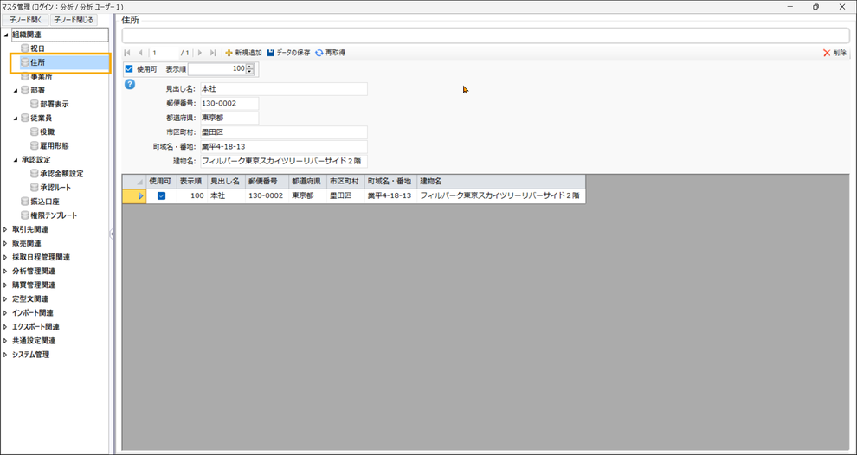857x455 pixels.
Task: Click the 都道府県 input field
Action: (229, 118)
